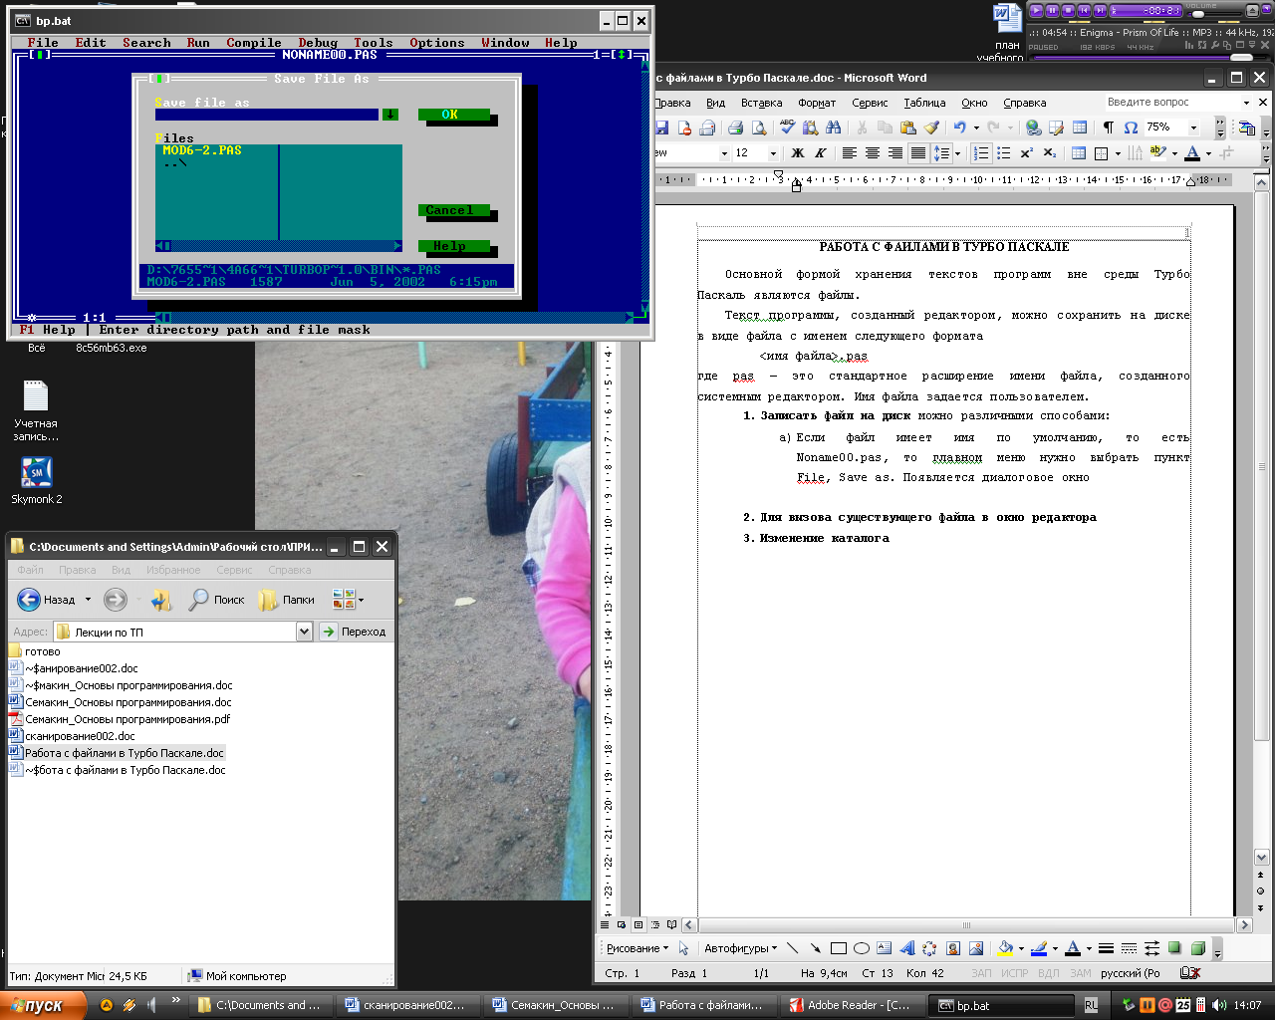Click the Italic К button in Word
The height and width of the screenshot is (1020, 1275).
pyautogui.click(x=820, y=153)
